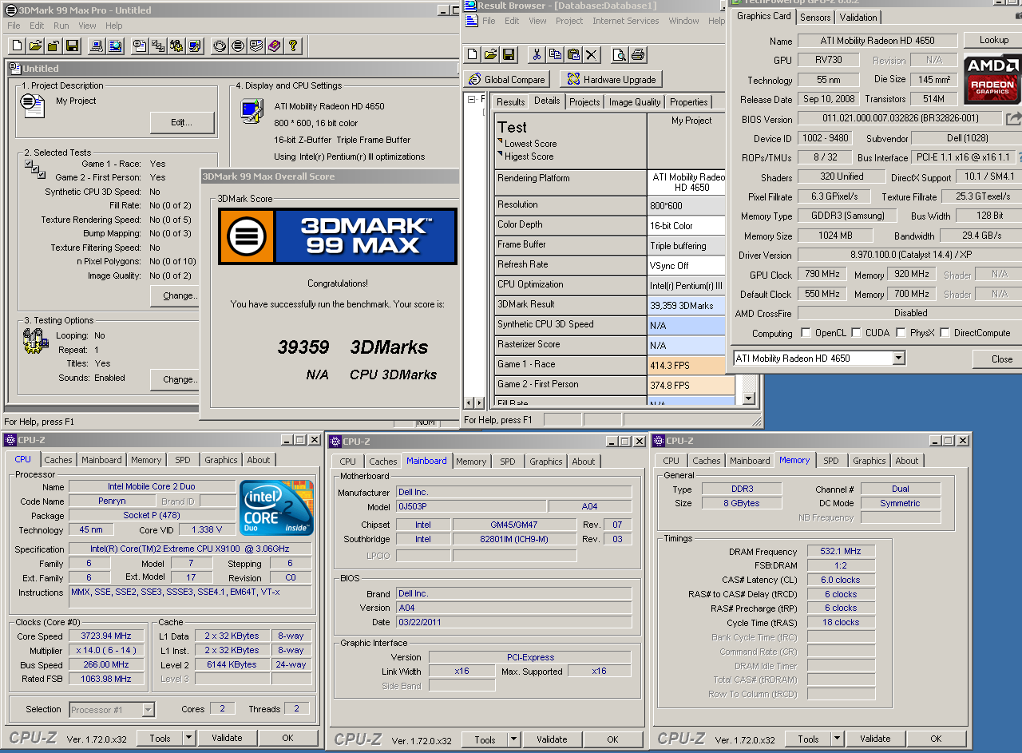Open Validation tab in GPU-Z
Image resolution: width=1022 pixels, height=753 pixels.
858,17
